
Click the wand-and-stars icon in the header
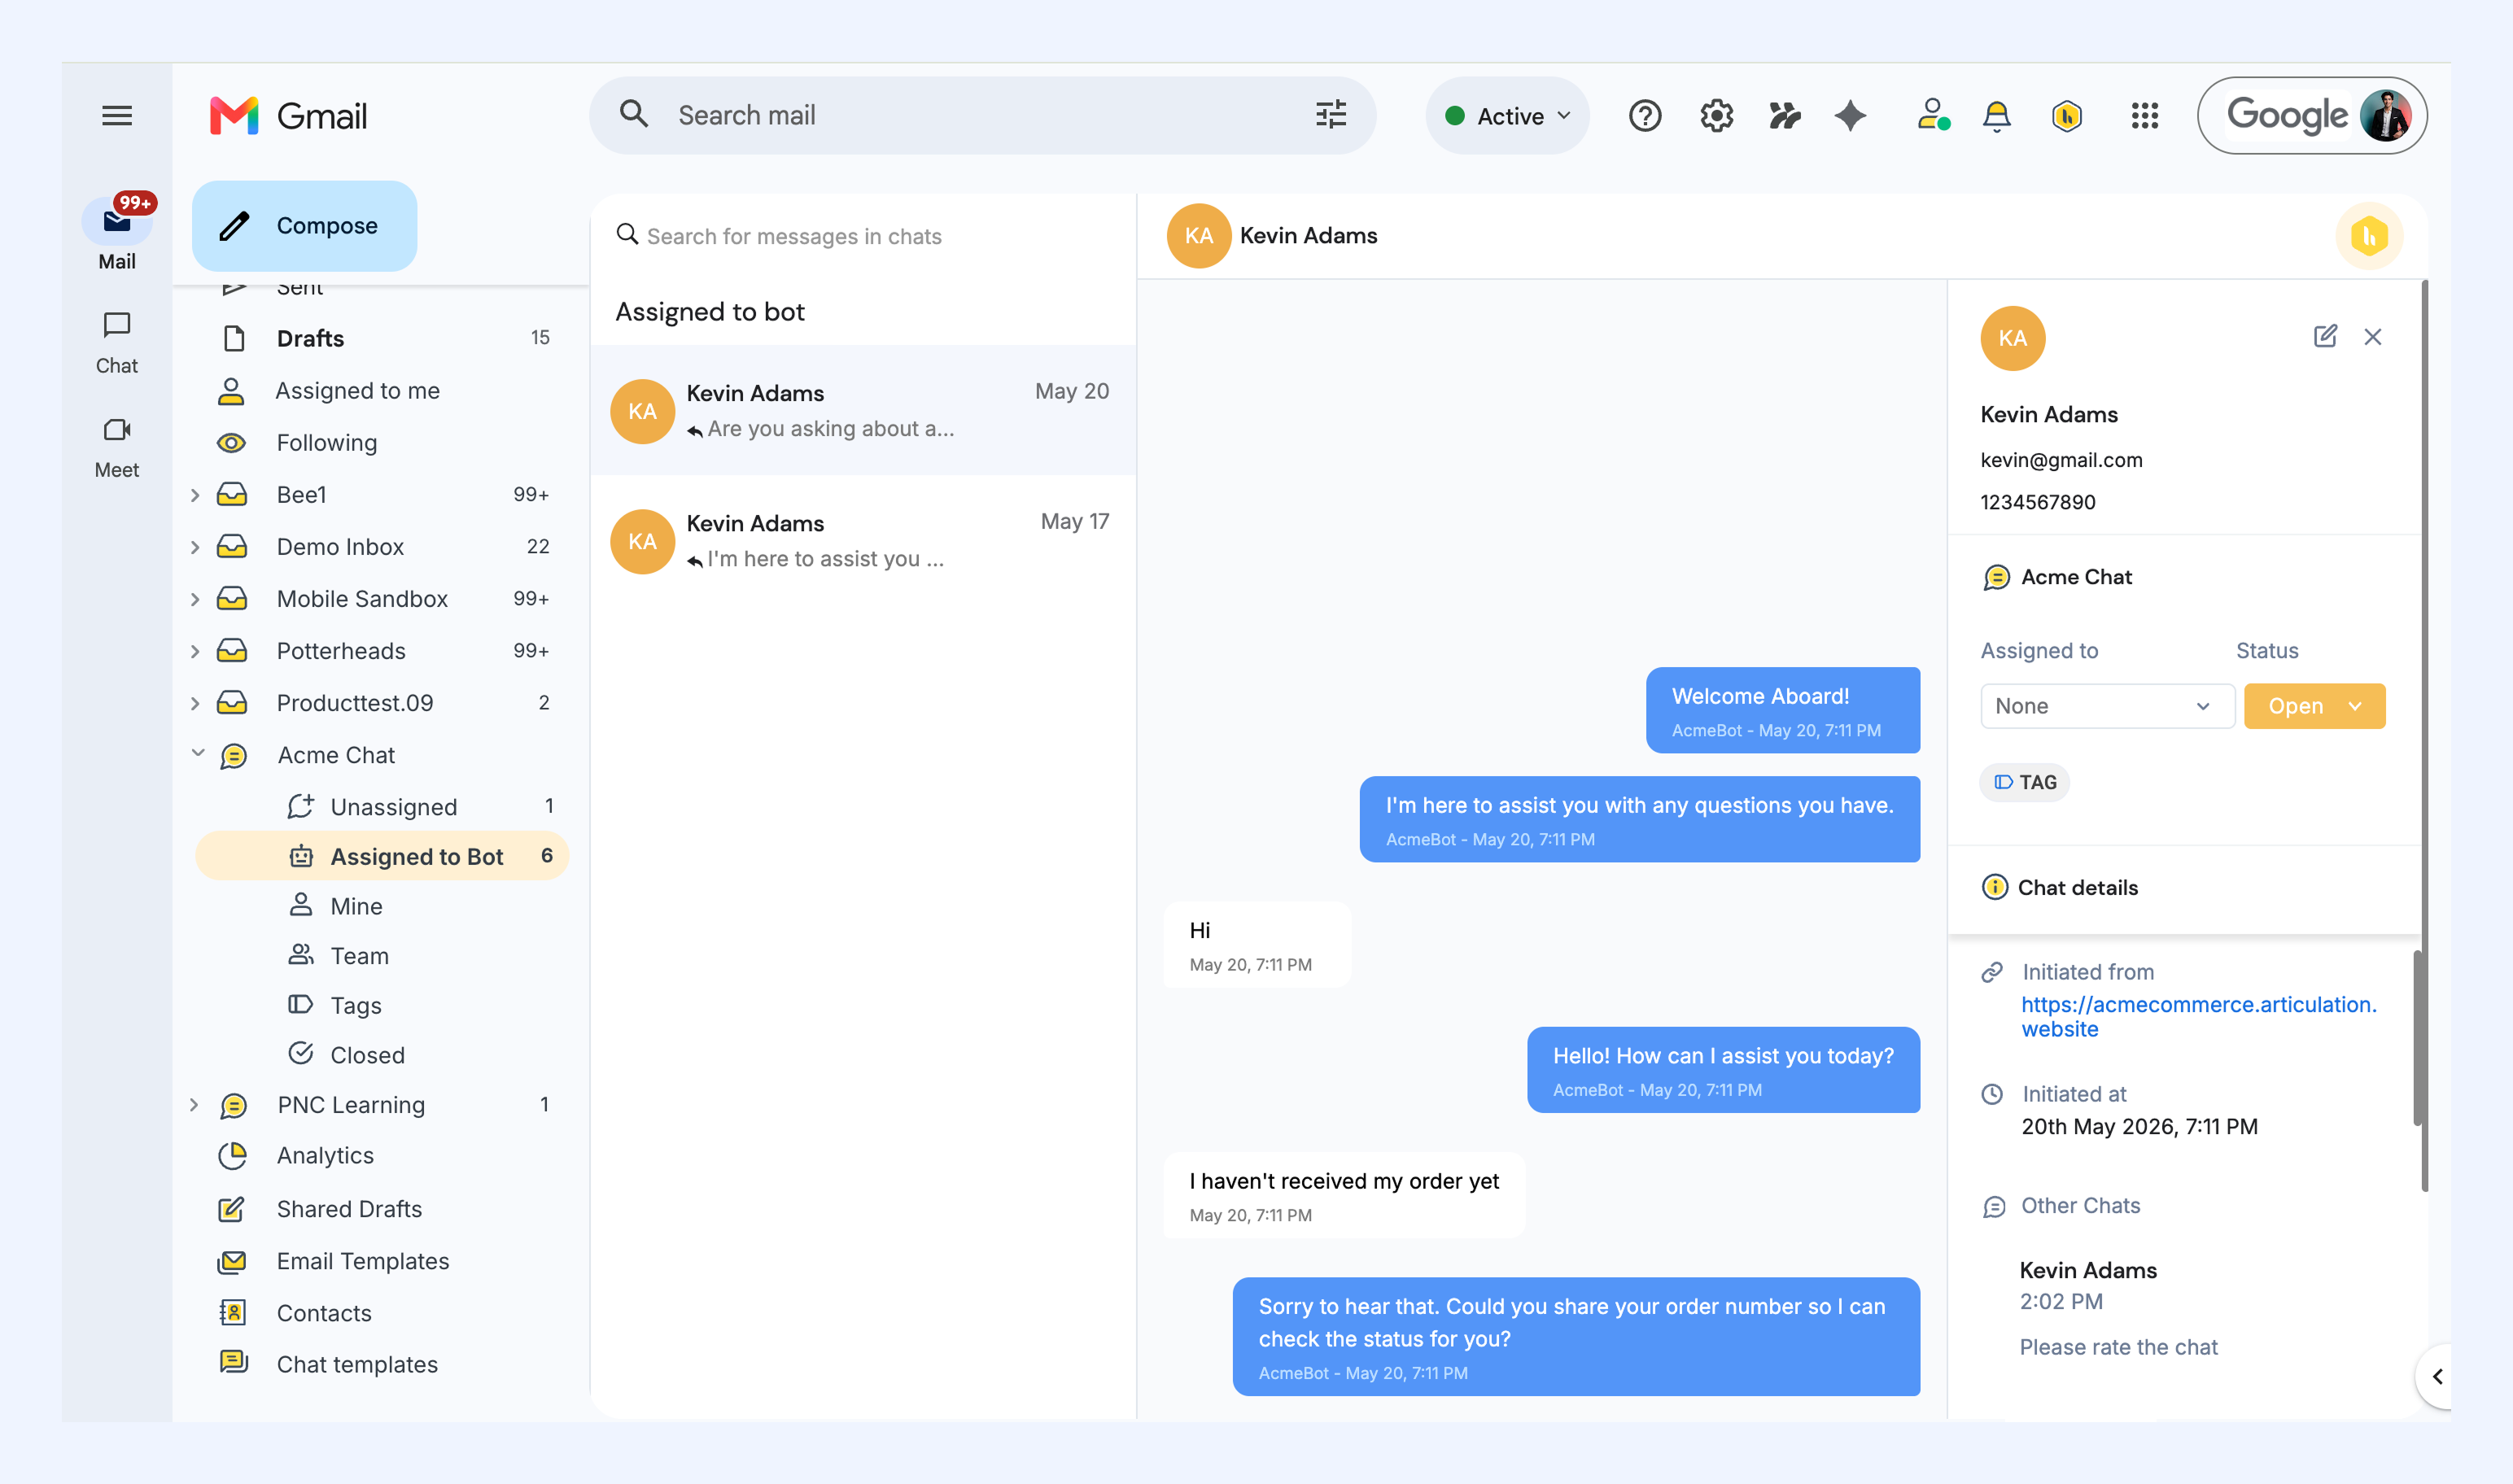(x=1784, y=116)
